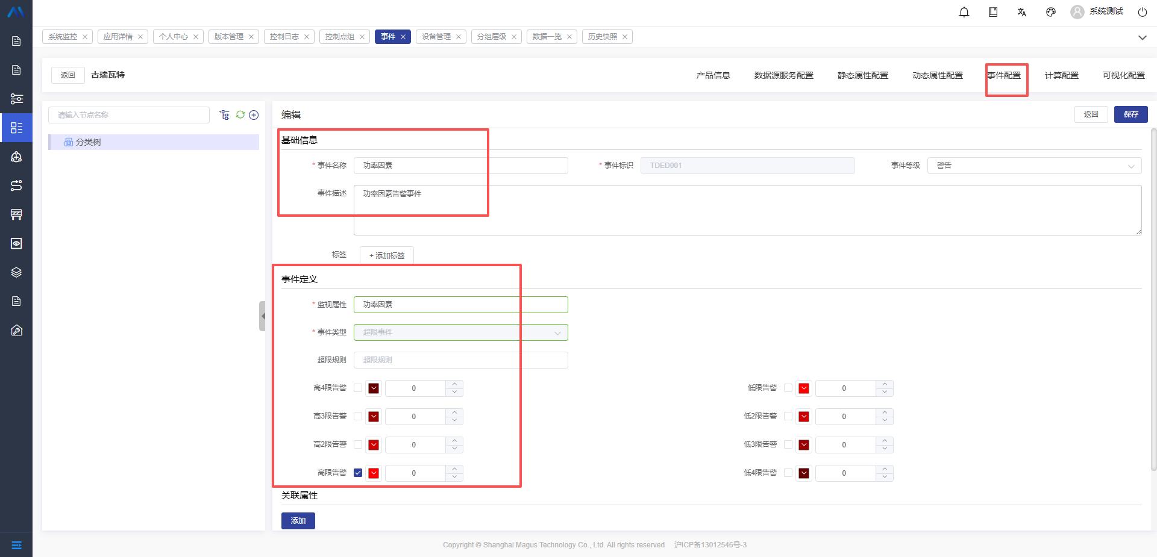Viewport: 1157px width, 557px height.
Task: Switch to the 计算配置 tab
Action: 1061,75
